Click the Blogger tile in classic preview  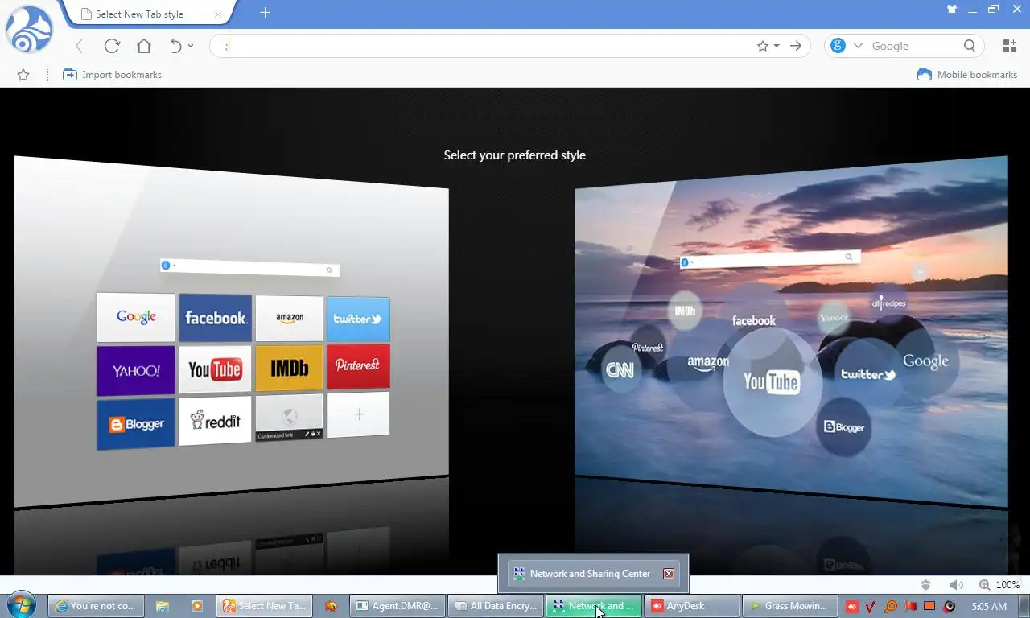pyautogui.click(x=136, y=424)
